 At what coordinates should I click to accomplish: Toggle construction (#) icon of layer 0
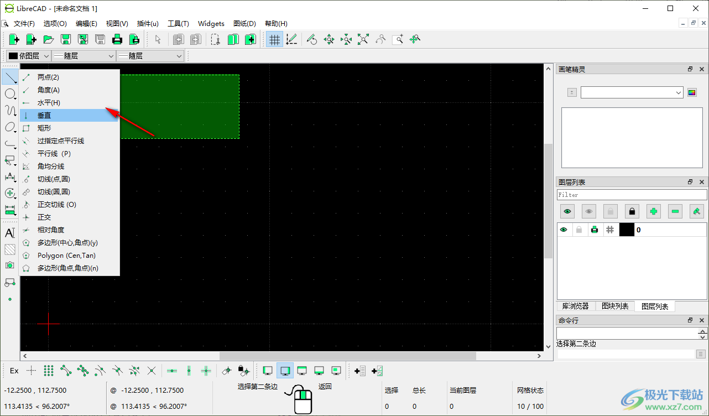(x=610, y=230)
